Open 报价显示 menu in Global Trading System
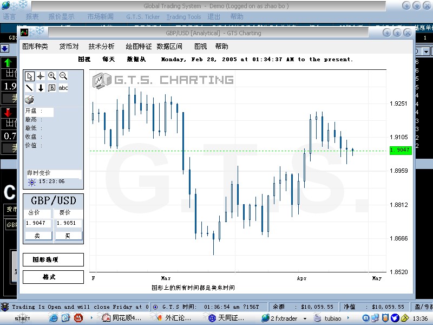This screenshot has height=325, width=433. click(61, 17)
